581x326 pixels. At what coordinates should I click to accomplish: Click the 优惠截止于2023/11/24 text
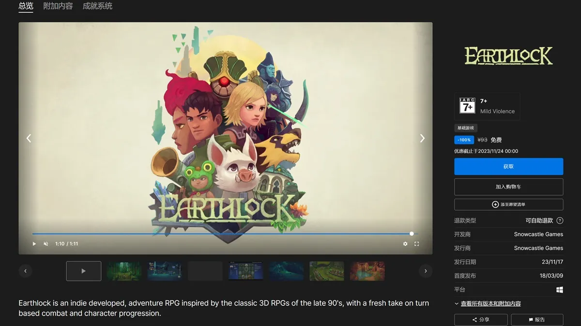pos(486,151)
